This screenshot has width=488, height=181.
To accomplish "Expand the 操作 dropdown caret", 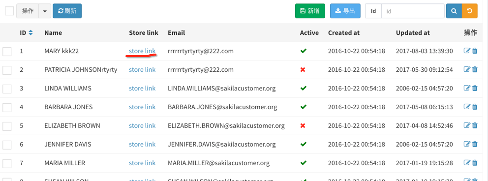I will [x=44, y=11].
